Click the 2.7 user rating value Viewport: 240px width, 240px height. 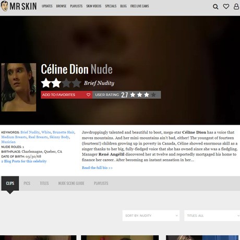click(125, 95)
